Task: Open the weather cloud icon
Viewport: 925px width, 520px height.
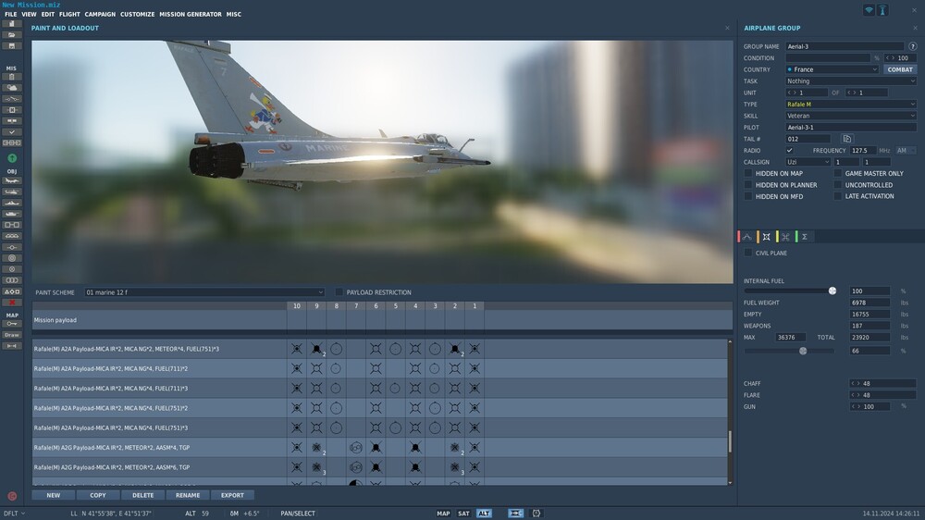Action: (12, 88)
